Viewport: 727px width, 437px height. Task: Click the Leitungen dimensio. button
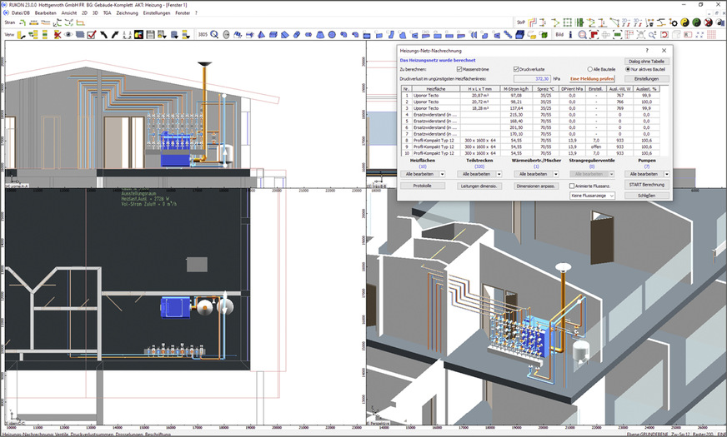pyautogui.click(x=479, y=186)
